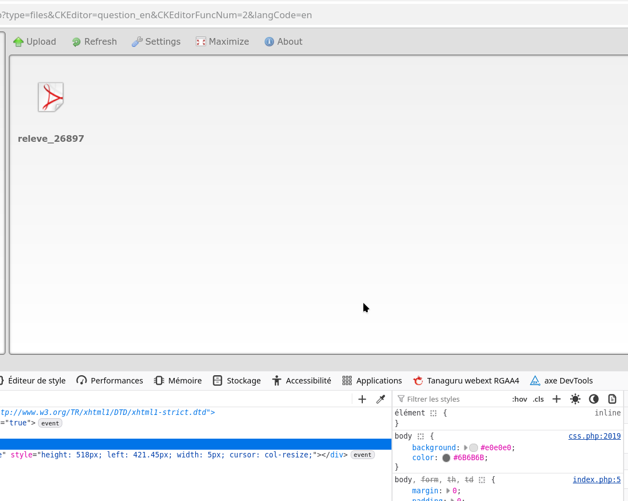Open the About dialog

point(283,42)
